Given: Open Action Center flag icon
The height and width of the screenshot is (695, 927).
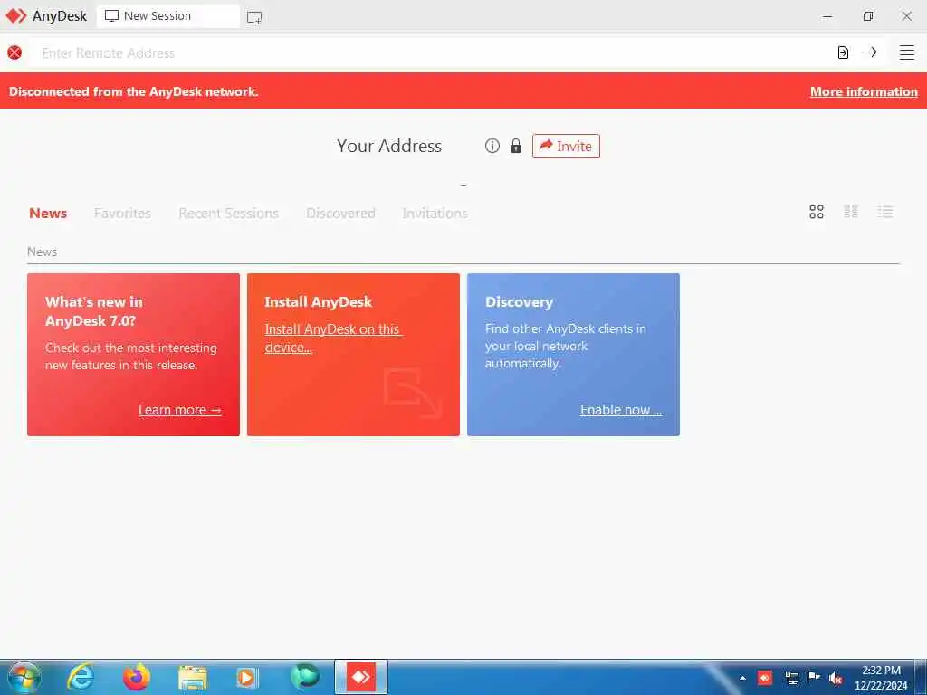Looking at the screenshot, I should click(x=814, y=677).
